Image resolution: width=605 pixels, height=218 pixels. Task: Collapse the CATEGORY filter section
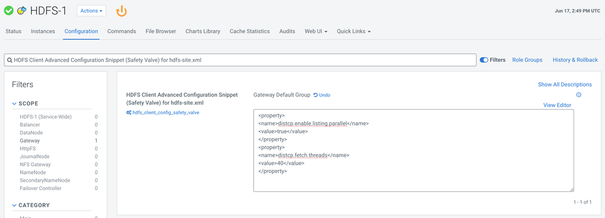(31, 205)
